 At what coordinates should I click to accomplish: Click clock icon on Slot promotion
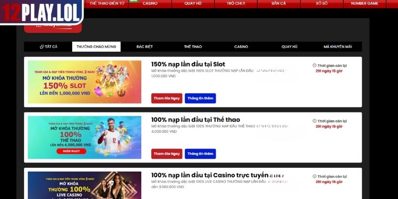click(x=314, y=66)
